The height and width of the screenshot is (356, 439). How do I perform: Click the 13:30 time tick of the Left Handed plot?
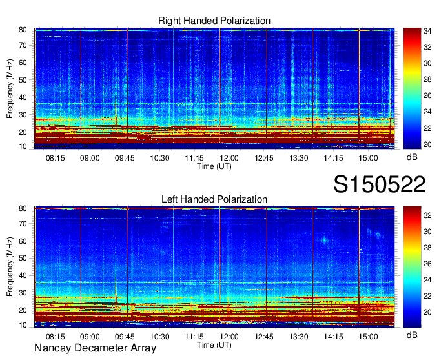(x=299, y=337)
